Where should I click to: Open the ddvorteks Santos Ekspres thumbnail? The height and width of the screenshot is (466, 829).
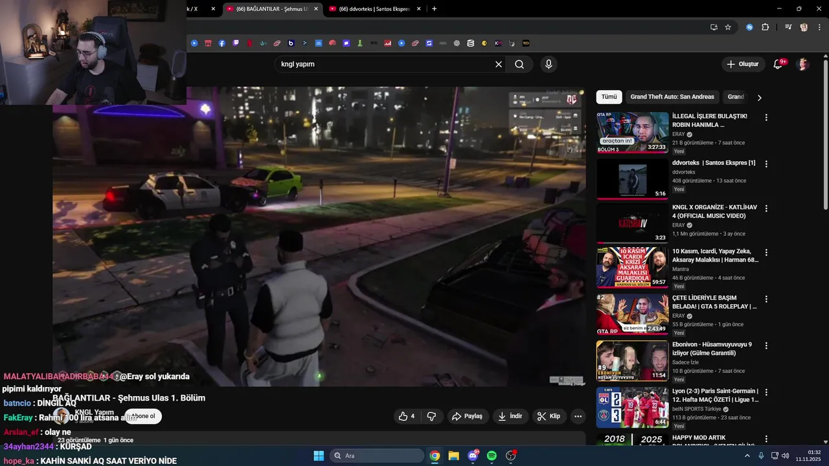632,179
